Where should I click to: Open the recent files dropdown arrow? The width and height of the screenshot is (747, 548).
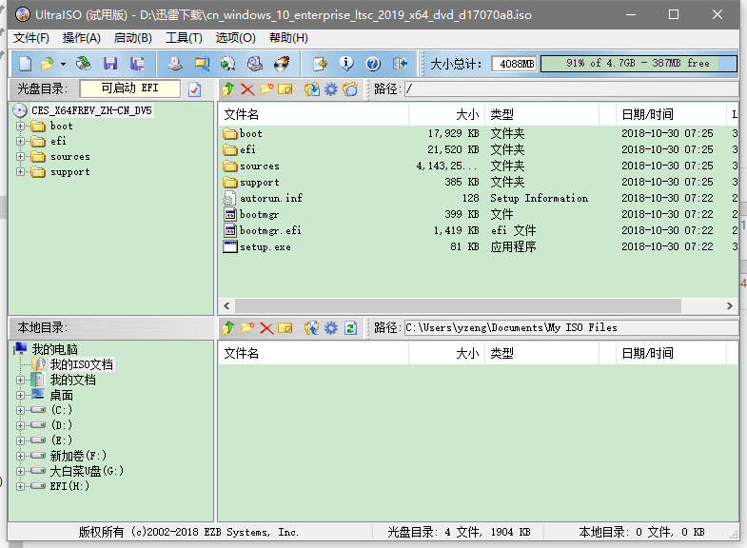pyautogui.click(x=63, y=64)
